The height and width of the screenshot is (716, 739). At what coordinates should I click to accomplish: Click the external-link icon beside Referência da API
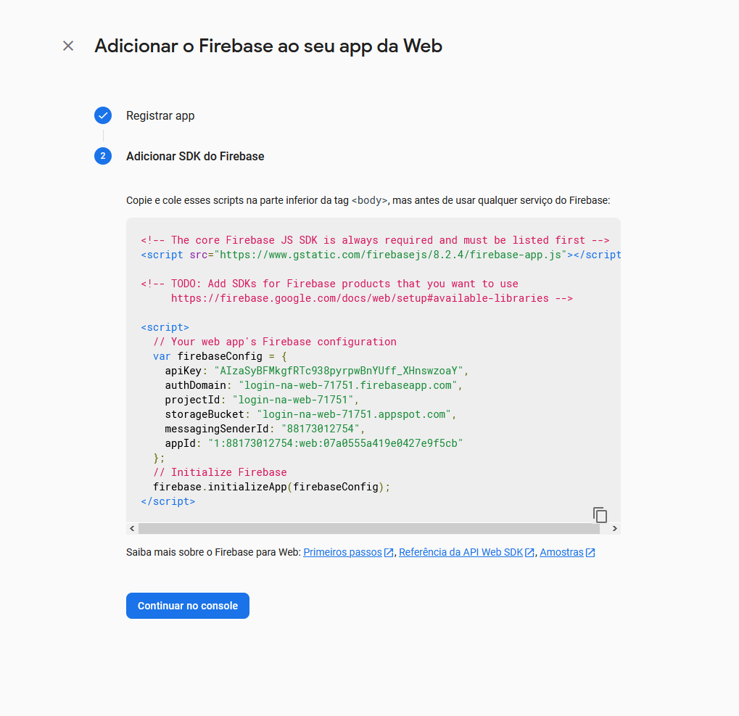[x=529, y=553]
